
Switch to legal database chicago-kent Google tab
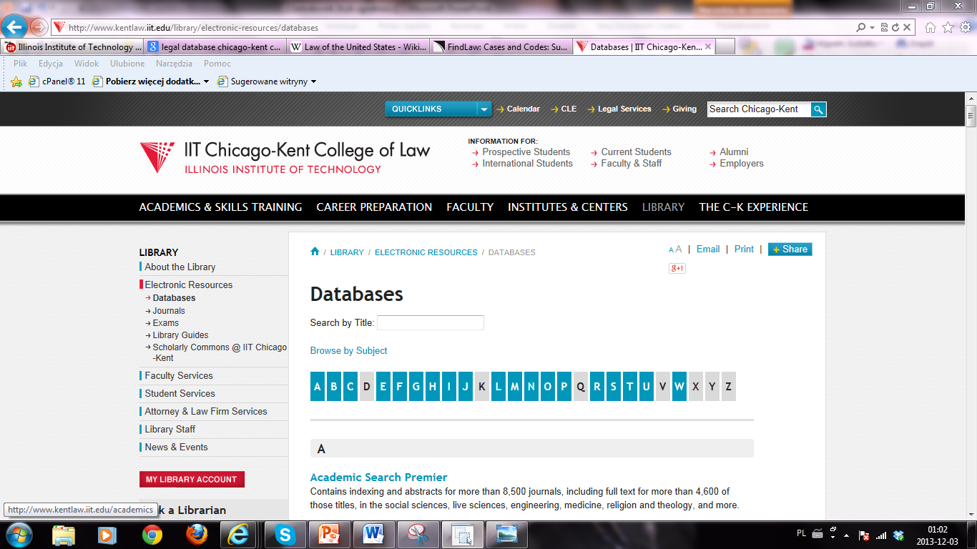(x=215, y=47)
